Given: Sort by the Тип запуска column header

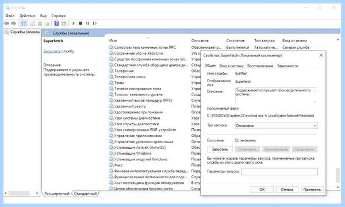Looking at the screenshot, I should (x=264, y=40).
